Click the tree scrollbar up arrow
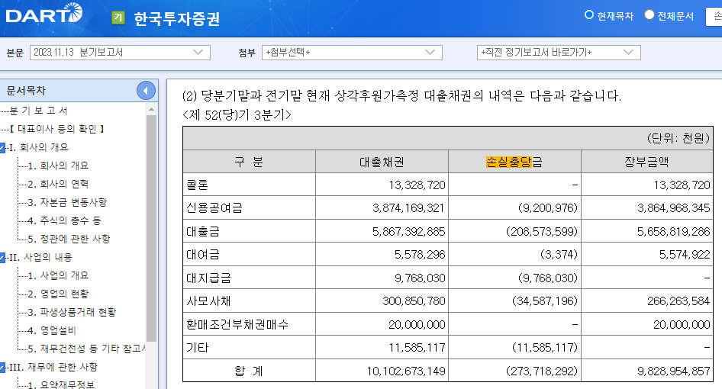Image resolution: width=722 pixels, height=389 pixels. pyautogui.click(x=151, y=110)
